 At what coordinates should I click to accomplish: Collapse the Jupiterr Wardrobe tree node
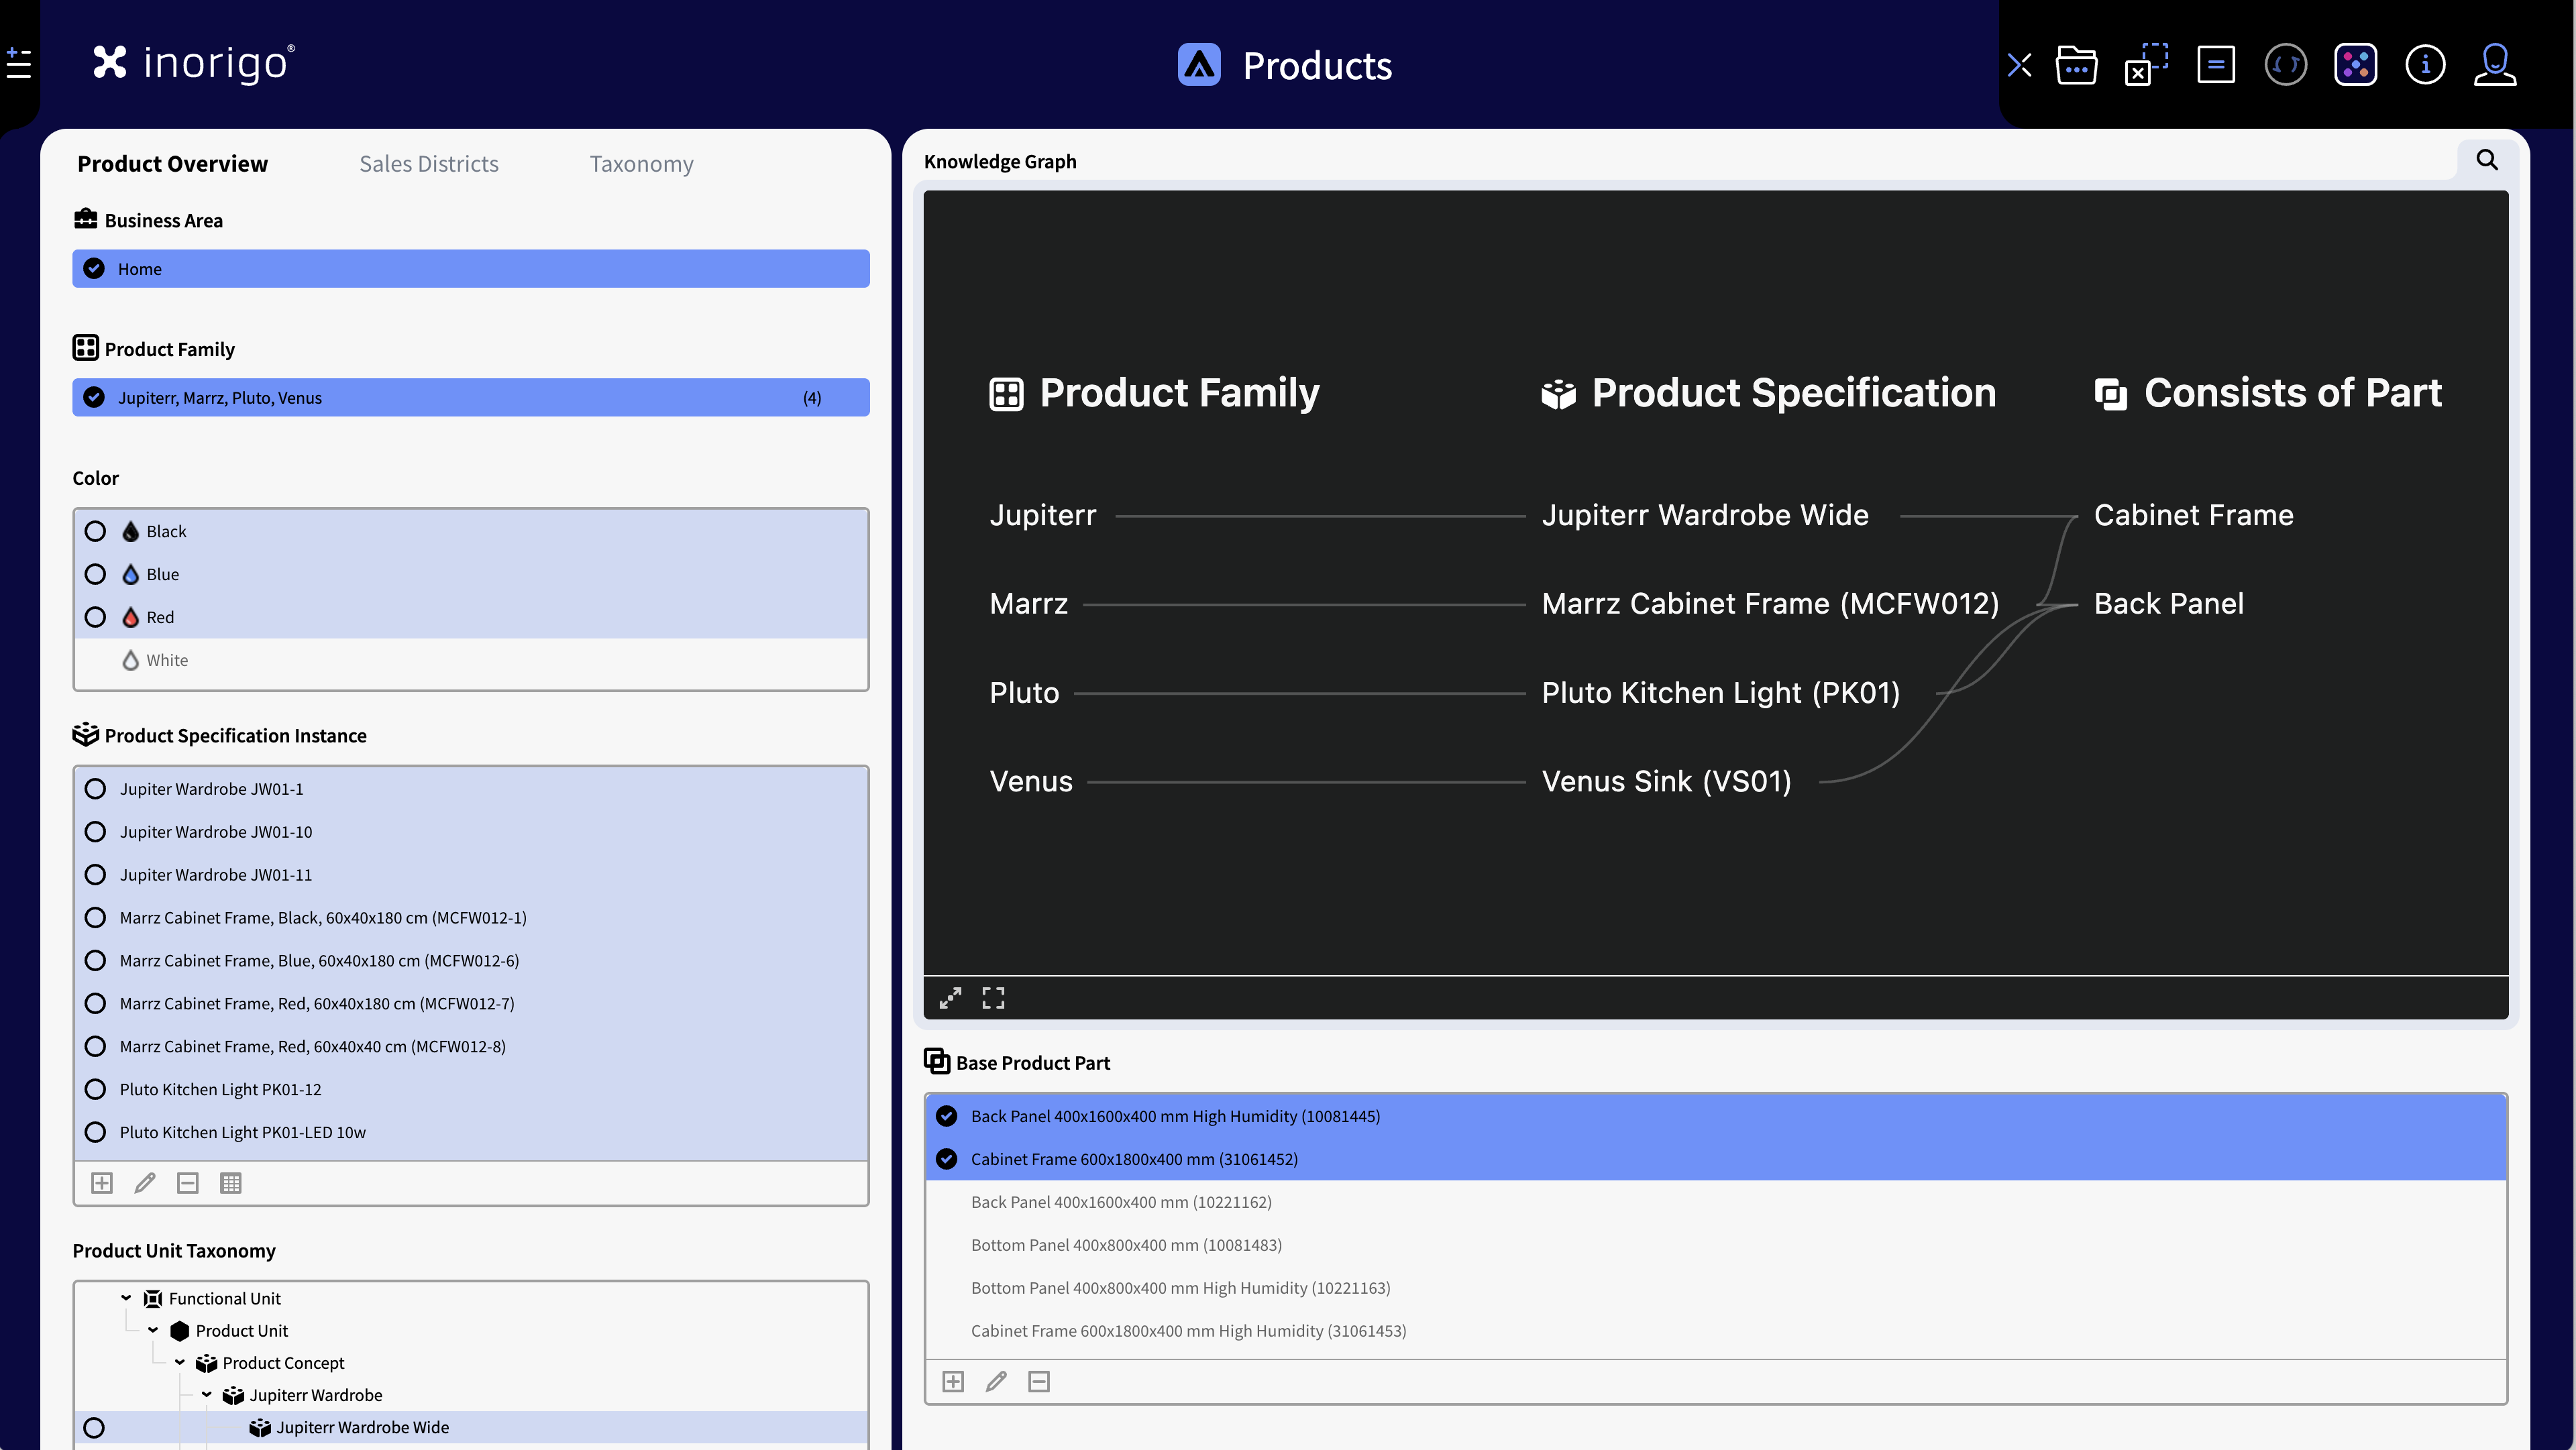click(207, 1394)
